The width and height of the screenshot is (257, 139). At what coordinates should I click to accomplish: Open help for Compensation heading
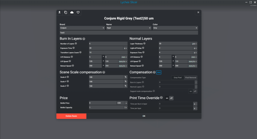click(154, 72)
